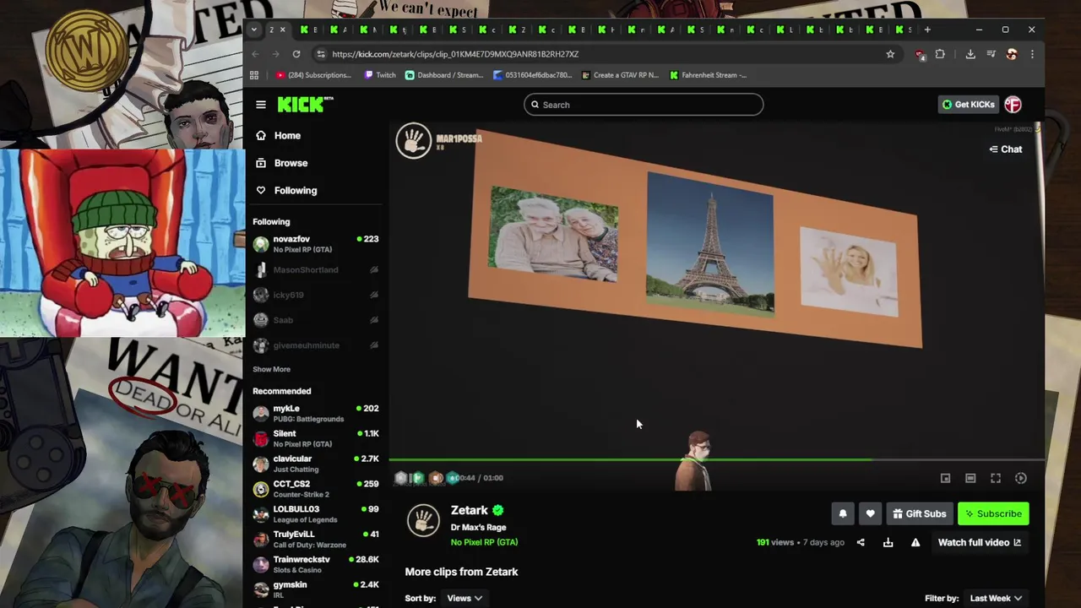
Task: Open the Fahrenheit Stream bookmark
Action: (x=708, y=75)
